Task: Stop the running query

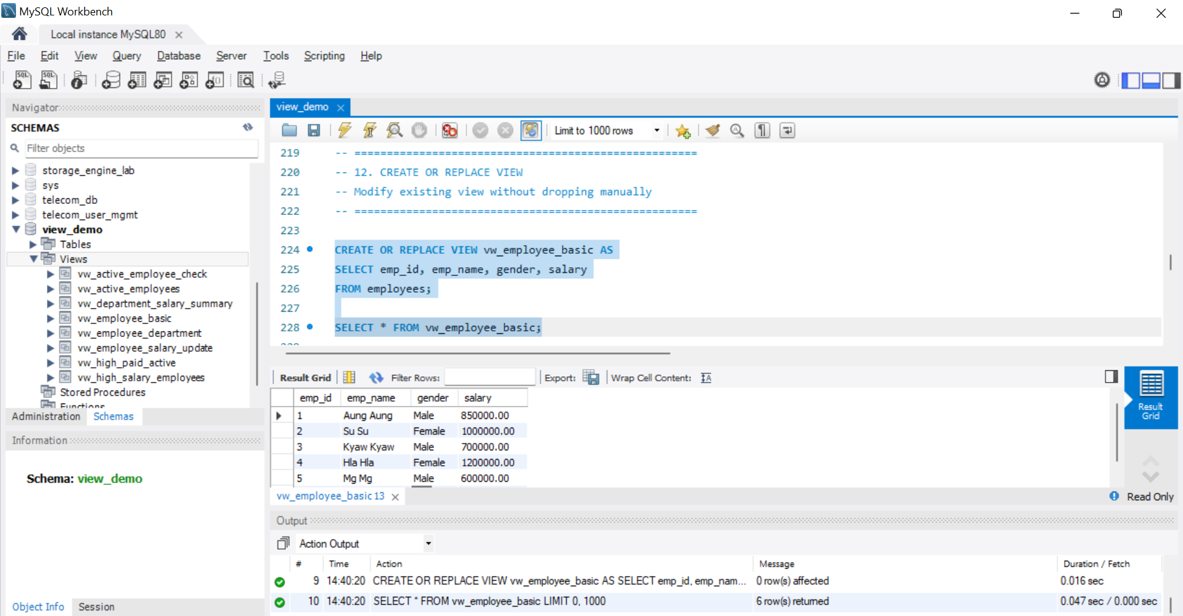Action: pyautogui.click(x=419, y=131)
